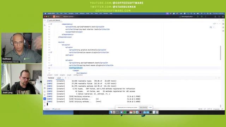Viewport: 226px width, 127px height.
Task: Select the 'project' breadcrumb
Action: coord(50,75)
